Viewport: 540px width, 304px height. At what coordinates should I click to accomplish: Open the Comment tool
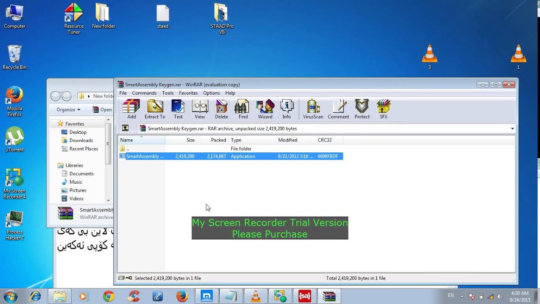coord(338,109)
